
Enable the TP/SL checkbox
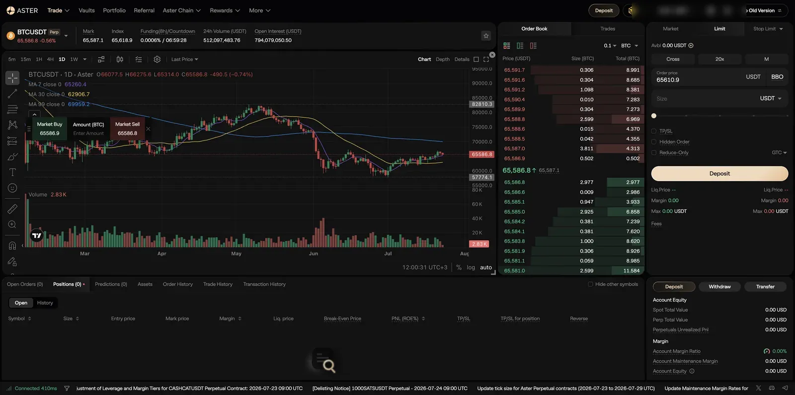(x=654, y=132)
